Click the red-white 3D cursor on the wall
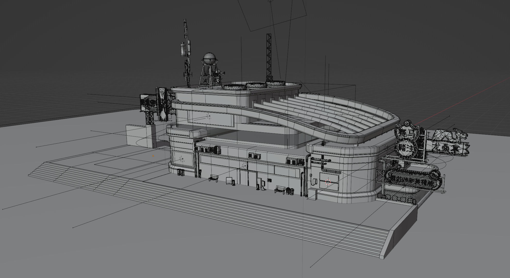 click(328, 182)
